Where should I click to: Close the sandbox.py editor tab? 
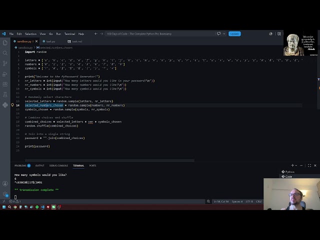pos(36,41)
